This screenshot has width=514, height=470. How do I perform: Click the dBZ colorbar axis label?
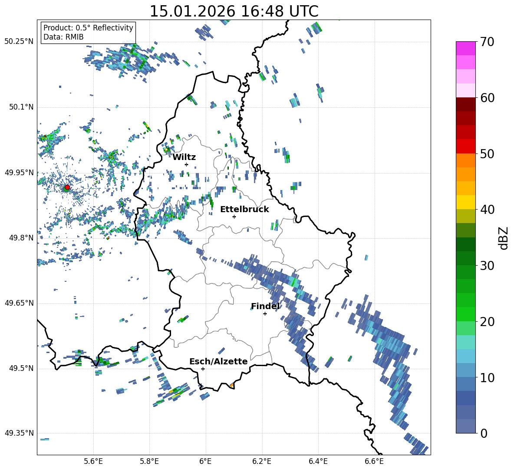(503, 238)
